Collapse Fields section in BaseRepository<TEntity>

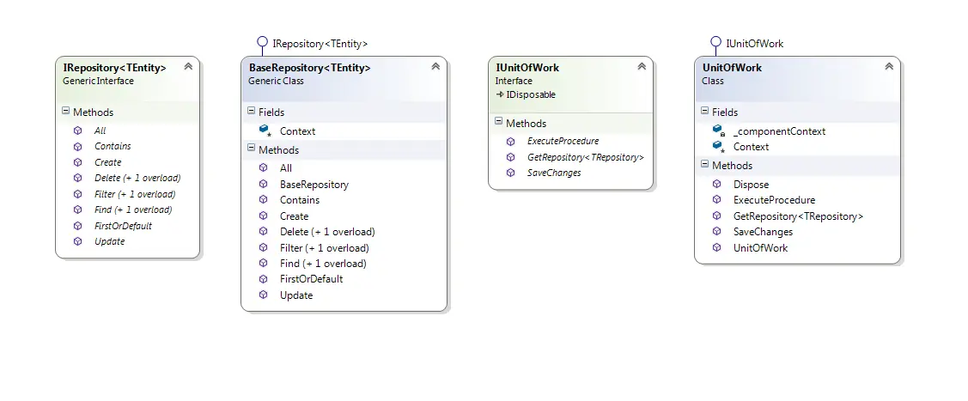pos(252,111)
